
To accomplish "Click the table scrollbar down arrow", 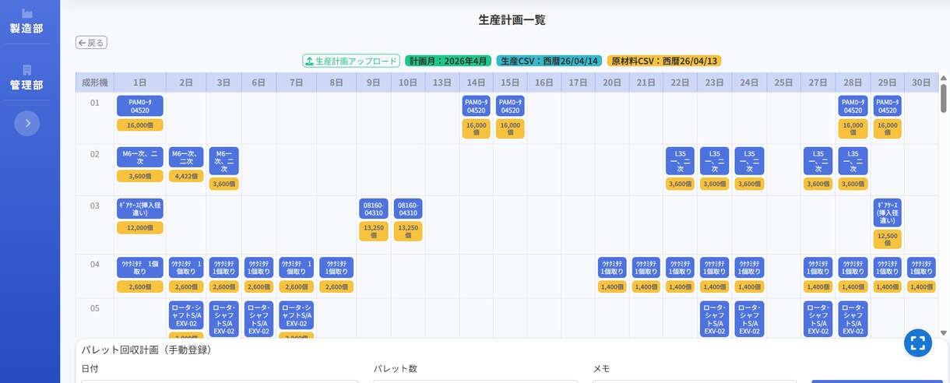I will pos(944,332).
